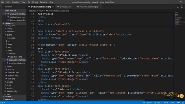This screenshot has height=104, width=185.
Task: Close the productCreate.blade.php tab
Action: pyautogui.click(x=53, y=7)
